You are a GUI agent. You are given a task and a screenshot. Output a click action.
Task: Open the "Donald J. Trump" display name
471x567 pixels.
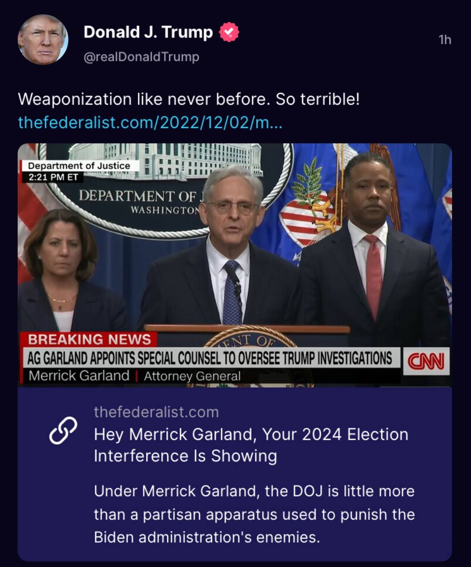point(148,32)
